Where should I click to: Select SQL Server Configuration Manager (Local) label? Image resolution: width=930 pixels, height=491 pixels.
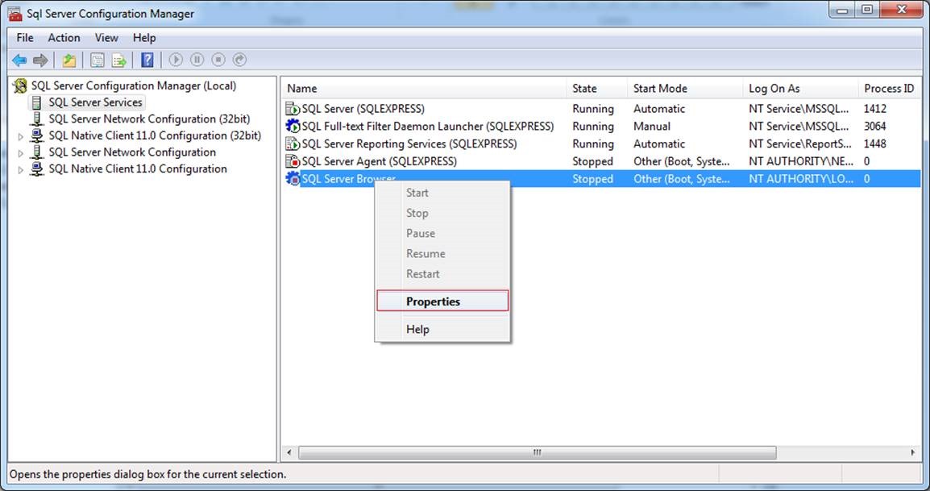(x=134, y=85)
